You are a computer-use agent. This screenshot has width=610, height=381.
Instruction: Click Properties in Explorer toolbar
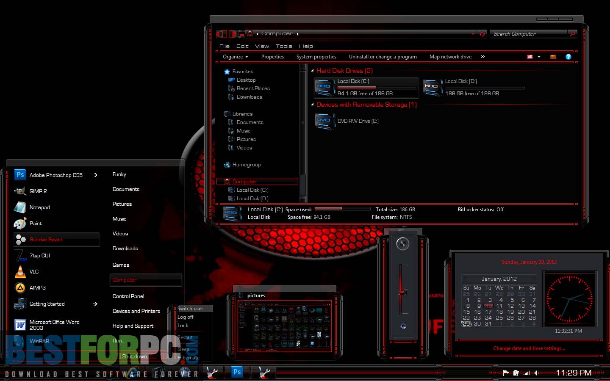click(272, 57)
